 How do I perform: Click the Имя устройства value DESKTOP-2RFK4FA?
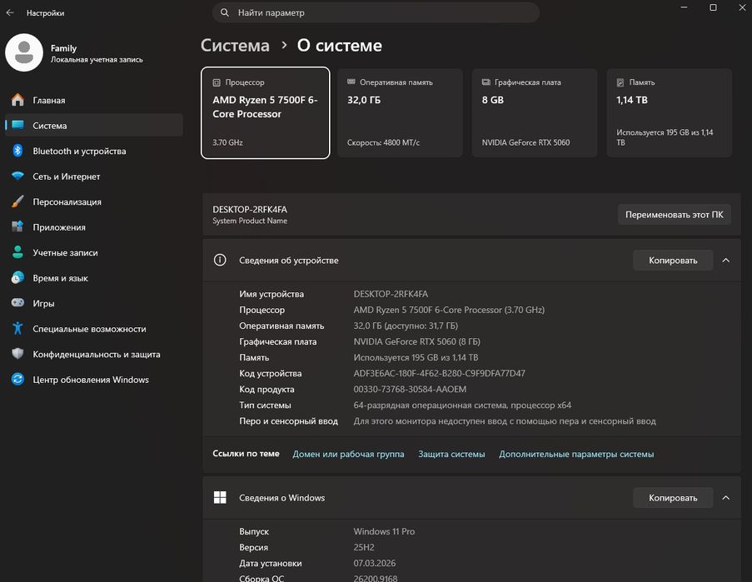point(391,294)
